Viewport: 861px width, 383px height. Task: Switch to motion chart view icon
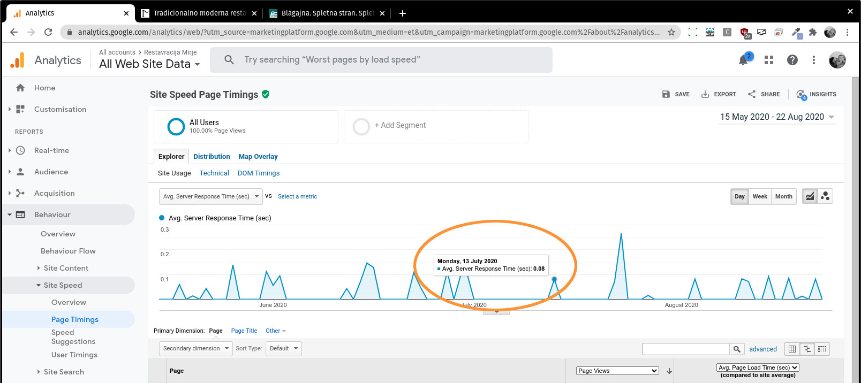(825, 196)
